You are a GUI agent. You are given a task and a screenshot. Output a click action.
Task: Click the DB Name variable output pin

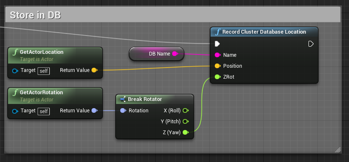(x=175, y=54)
